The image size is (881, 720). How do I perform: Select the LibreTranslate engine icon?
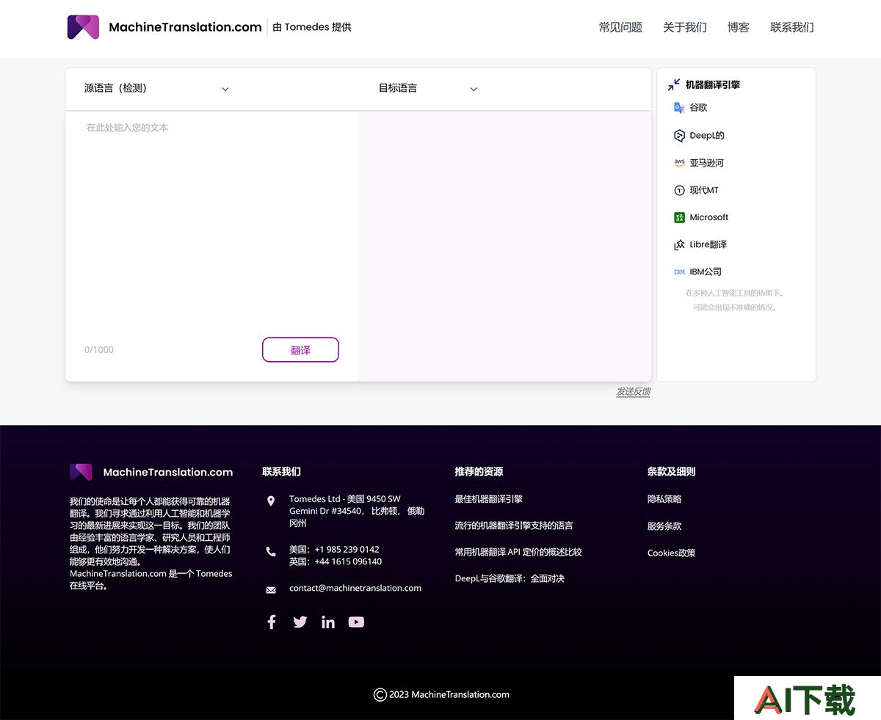point(679,245)
